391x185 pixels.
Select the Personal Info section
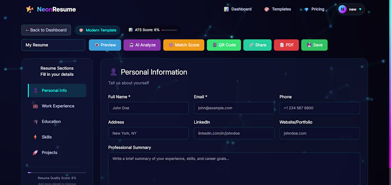pos(57,90)
